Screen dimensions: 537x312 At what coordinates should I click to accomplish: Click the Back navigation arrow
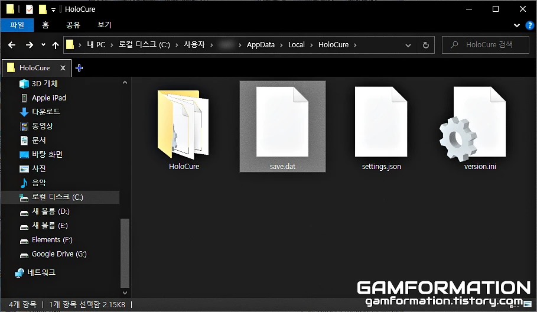pyautogui.click(x=12, y=45)
